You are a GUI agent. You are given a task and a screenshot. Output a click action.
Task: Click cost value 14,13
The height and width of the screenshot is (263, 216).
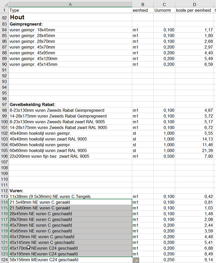pyautogui.click(x=194, y=139)
